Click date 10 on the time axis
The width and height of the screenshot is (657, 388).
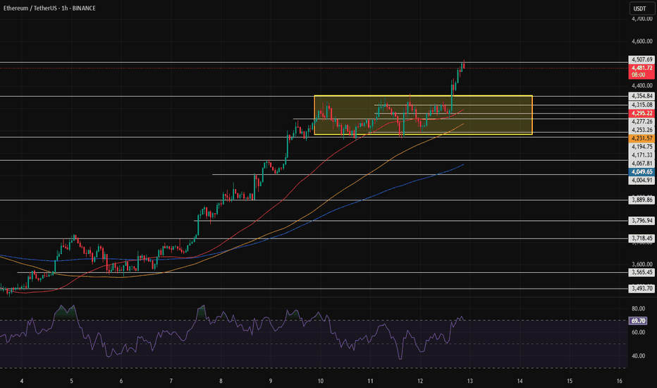click(321, 381)
